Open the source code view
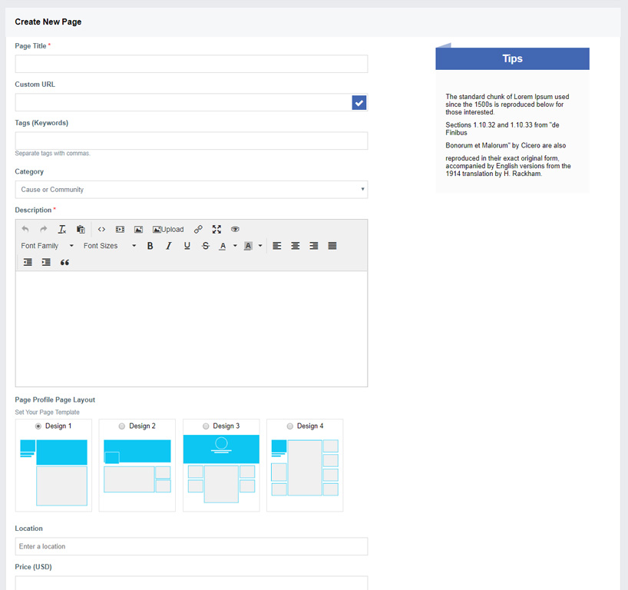 101,229
